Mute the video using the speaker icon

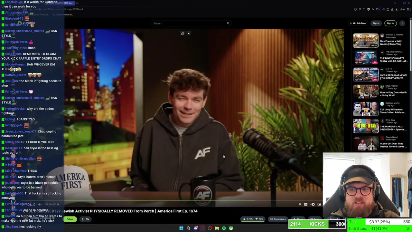40,204
